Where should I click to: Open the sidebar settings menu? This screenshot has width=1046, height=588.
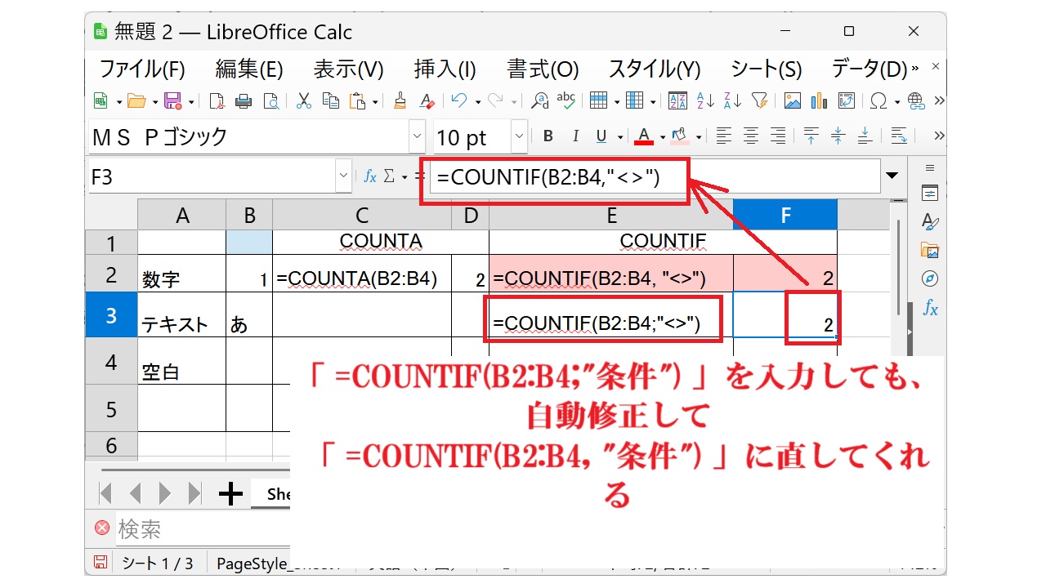(930, 167)
